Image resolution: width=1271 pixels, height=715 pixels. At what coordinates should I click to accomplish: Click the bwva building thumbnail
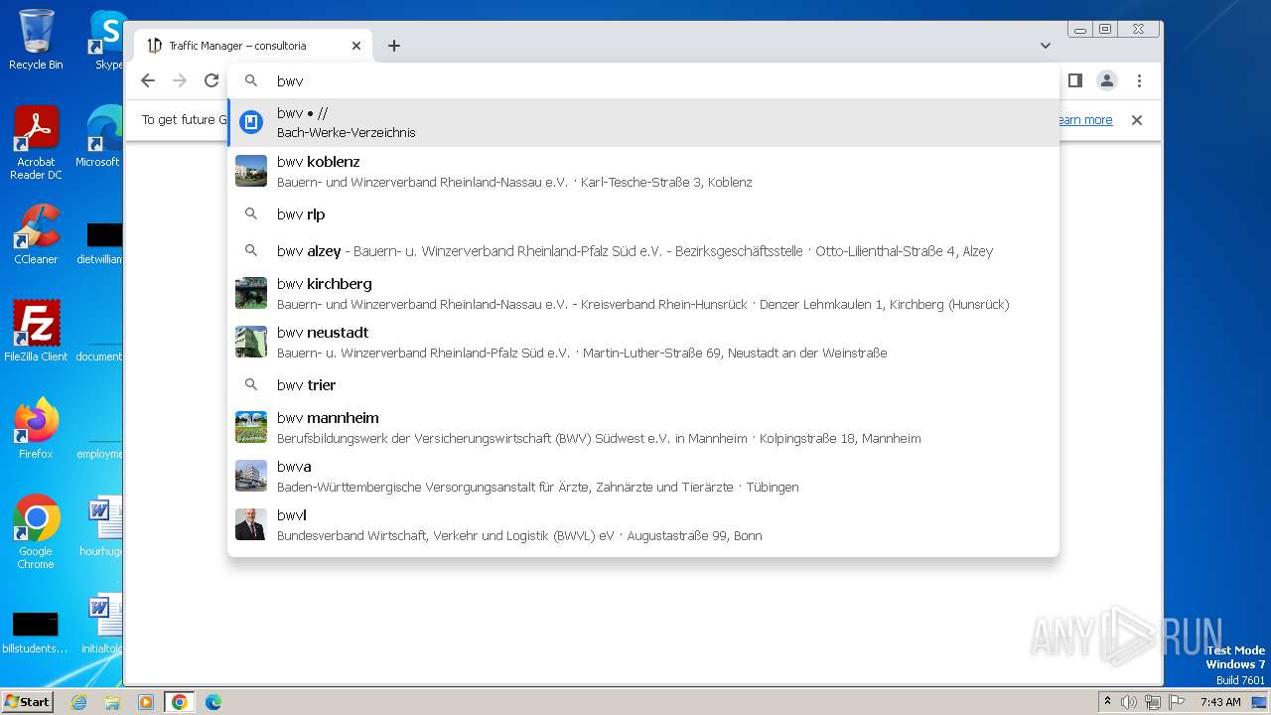point(251,476)
